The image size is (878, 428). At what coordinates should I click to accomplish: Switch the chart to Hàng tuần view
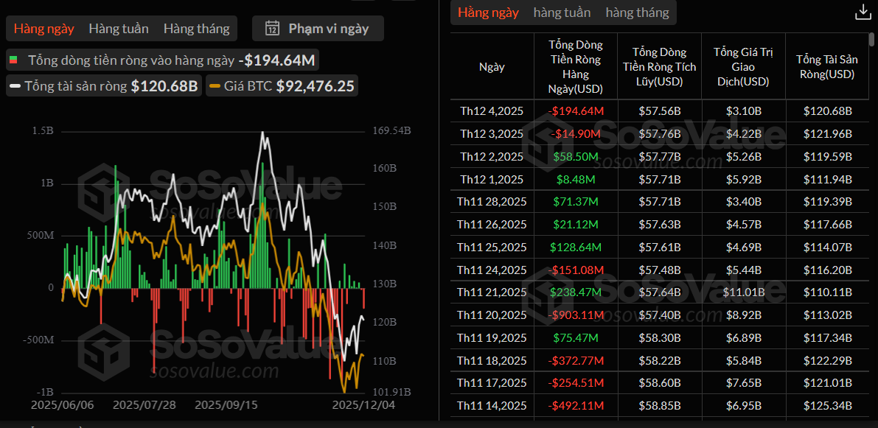(119, 29)
